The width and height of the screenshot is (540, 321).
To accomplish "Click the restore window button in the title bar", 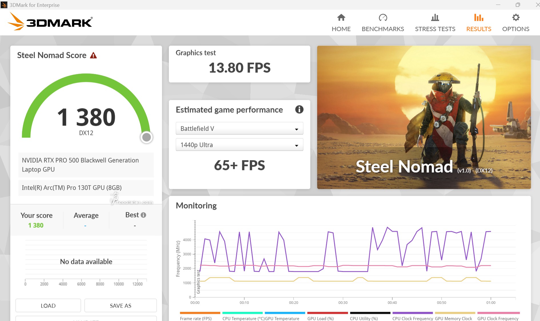I will tap(517, 5).
